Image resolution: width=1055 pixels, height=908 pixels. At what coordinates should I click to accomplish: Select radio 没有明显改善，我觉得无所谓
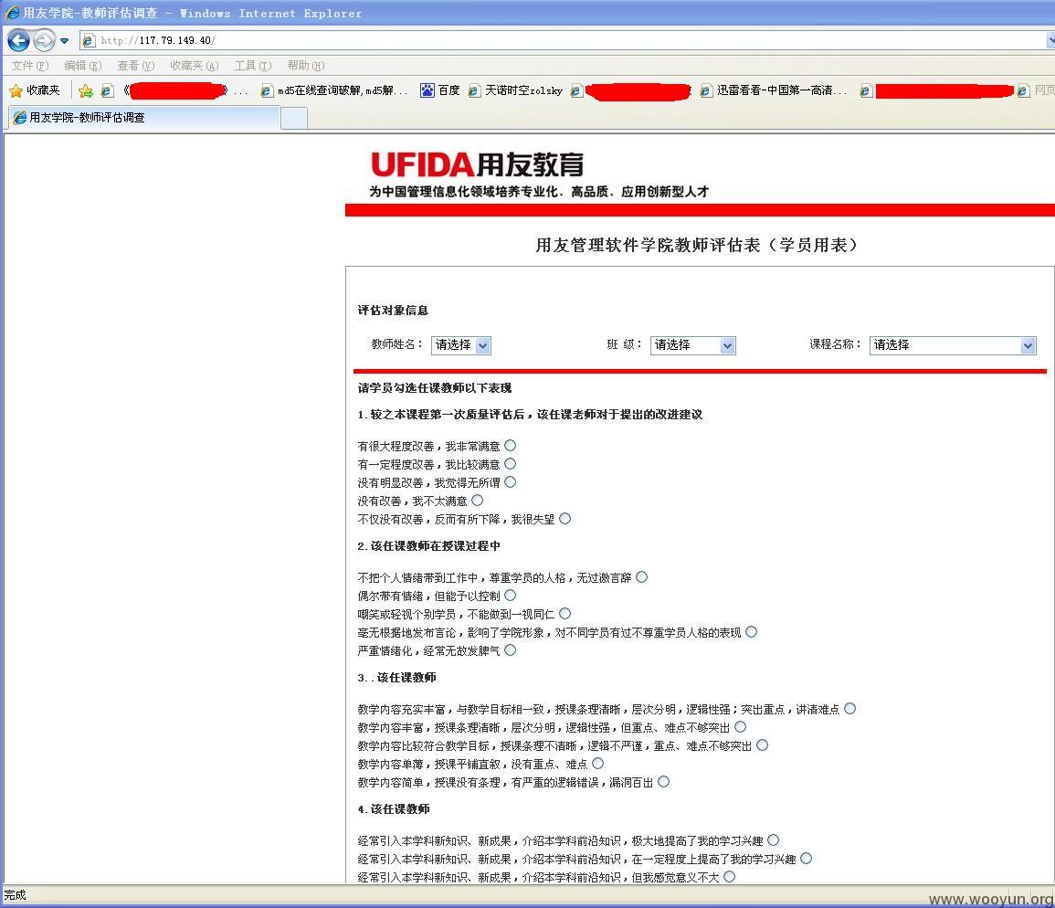point(510,482)
